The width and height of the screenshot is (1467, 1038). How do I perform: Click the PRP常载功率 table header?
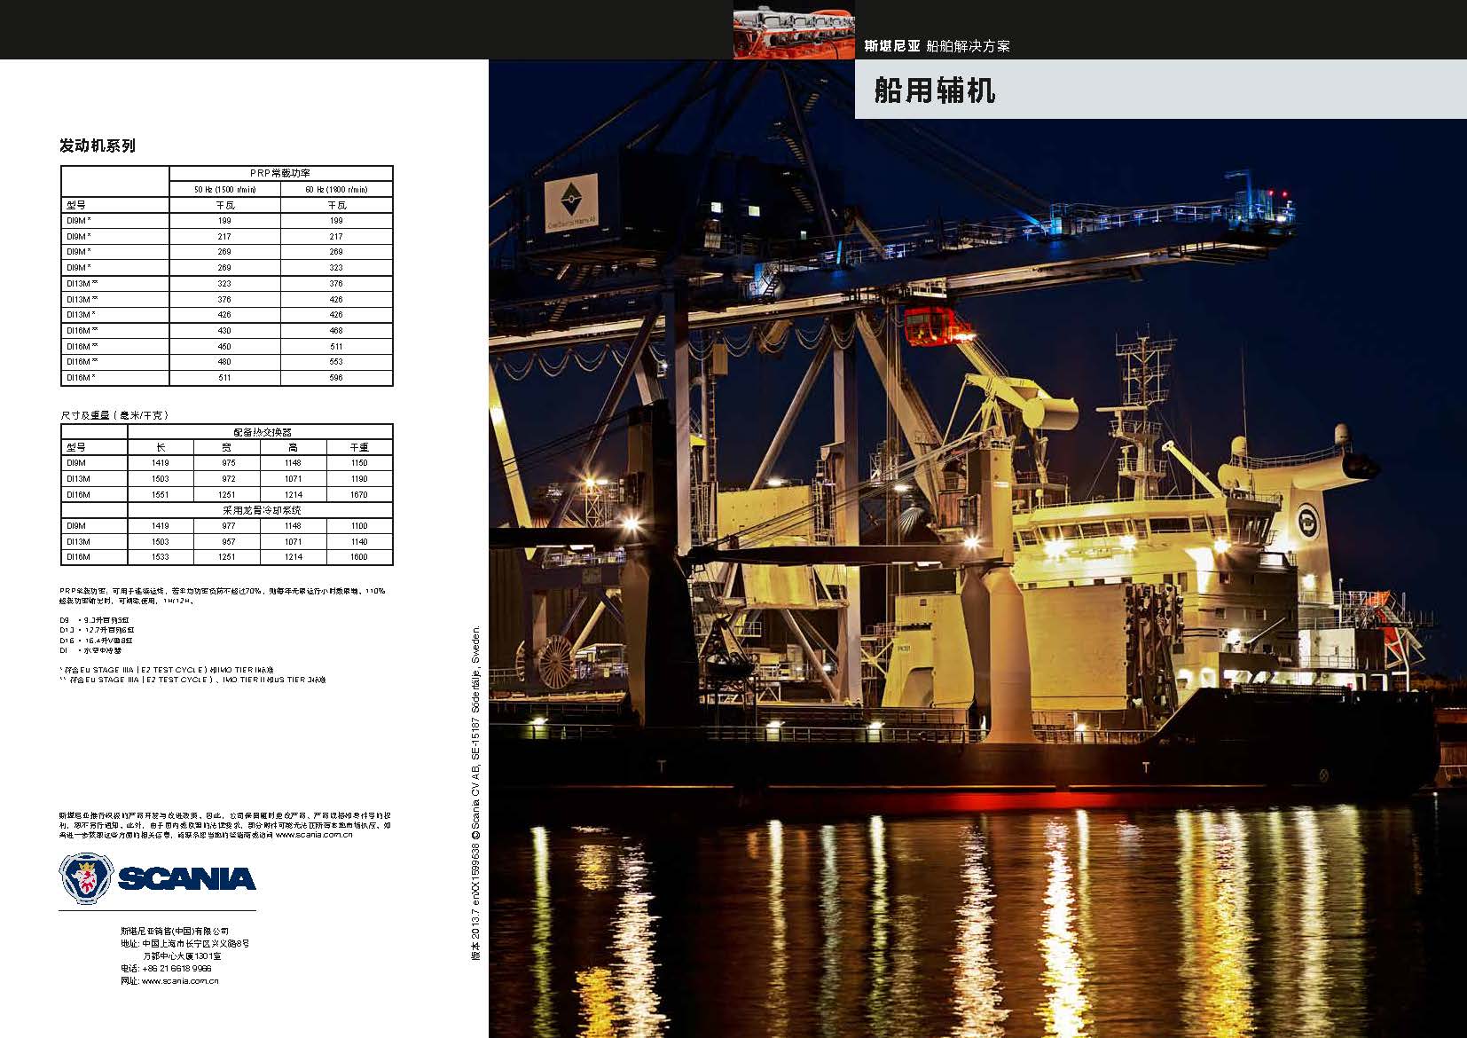coord(280,173)
